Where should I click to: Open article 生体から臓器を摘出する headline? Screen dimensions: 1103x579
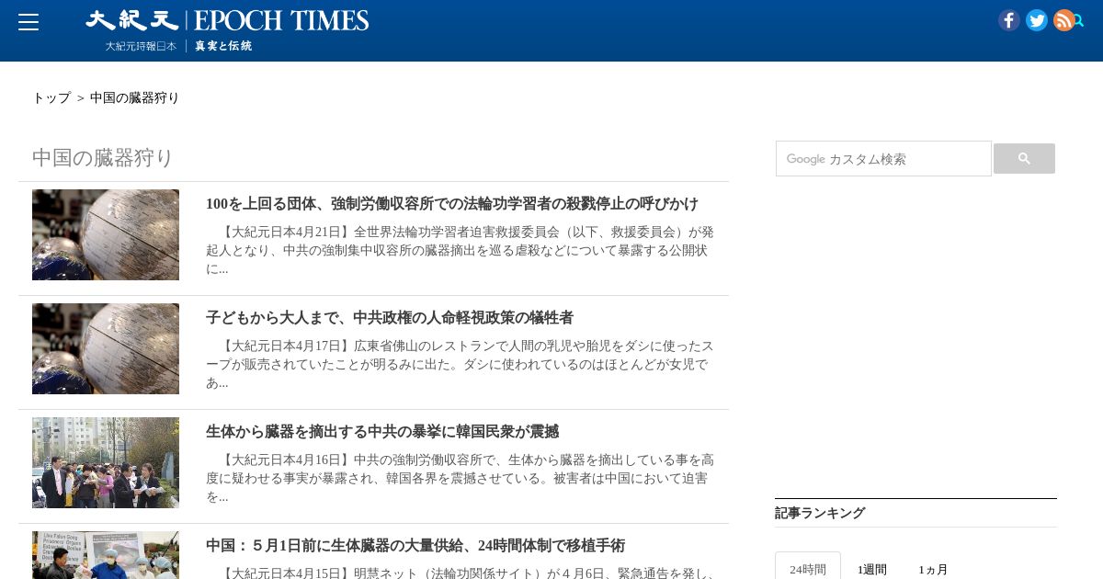tap(382, 432)
